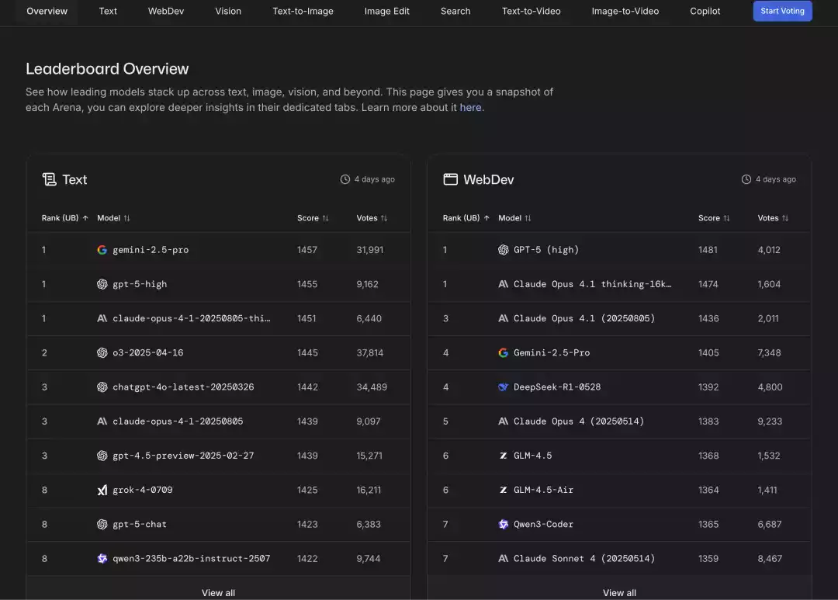This screenshot has height=600, width=838.
Task: Open the Image-to-Video tab
Action: point(625,11)
